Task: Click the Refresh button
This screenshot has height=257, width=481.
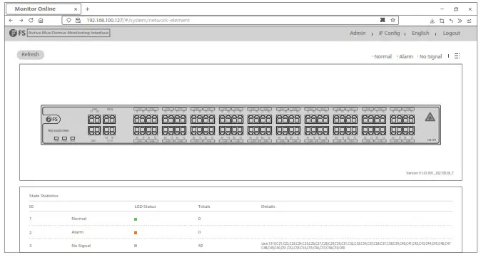Action: point(31,54)
